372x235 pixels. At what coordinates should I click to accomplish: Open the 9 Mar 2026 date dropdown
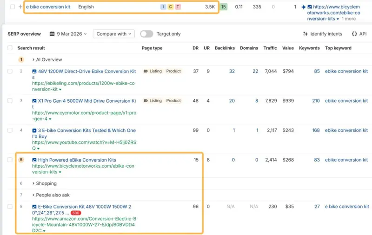pos(68,34)
